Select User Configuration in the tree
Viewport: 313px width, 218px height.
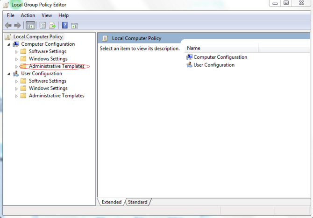[x=42, y=74]
